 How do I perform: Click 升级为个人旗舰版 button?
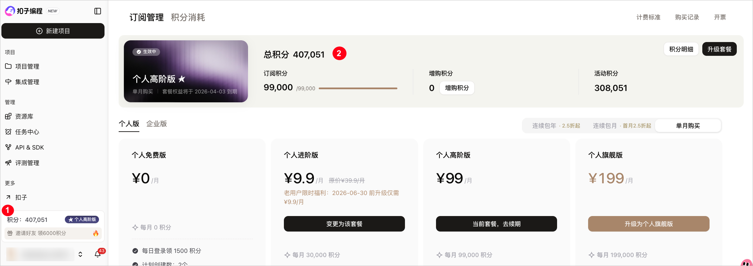pos(648,224)
